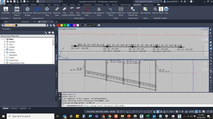
Task: Expand the Alignment tree node
Action: tap(4, 55)
